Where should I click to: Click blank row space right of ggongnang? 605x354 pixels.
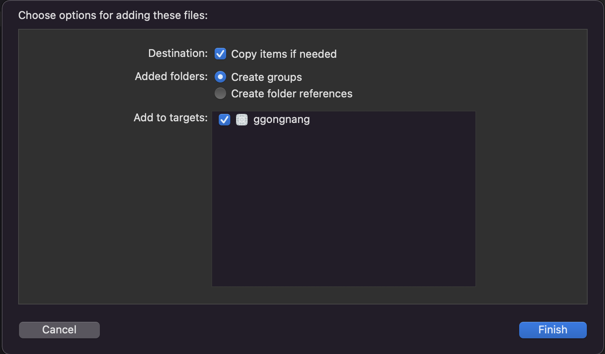[x=392, y=120]
